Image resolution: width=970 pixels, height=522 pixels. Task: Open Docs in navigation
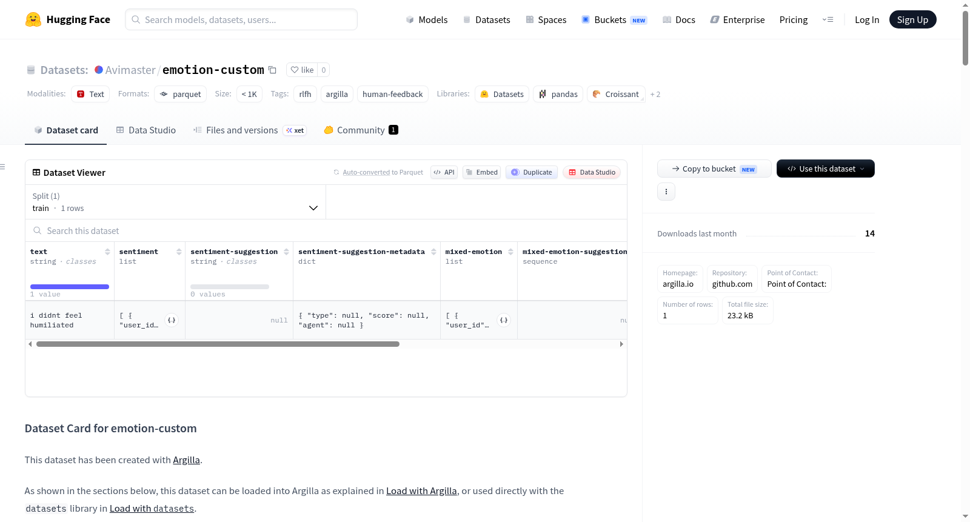coord(679,20)
